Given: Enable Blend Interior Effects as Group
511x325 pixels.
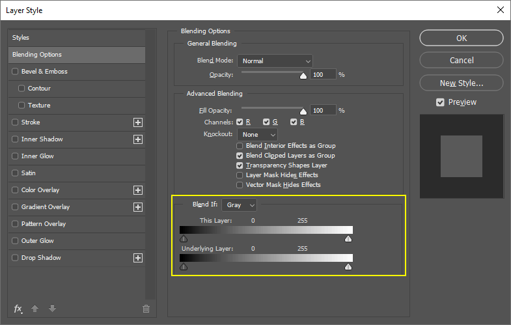Looking at the screenshot, I should (240, 146).
